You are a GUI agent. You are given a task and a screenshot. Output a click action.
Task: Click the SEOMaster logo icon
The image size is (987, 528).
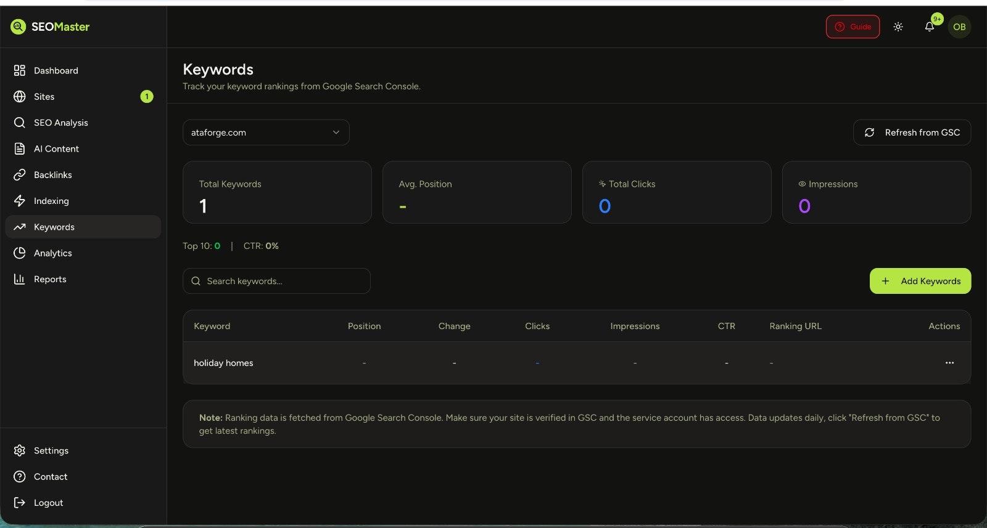click(18, 26)
